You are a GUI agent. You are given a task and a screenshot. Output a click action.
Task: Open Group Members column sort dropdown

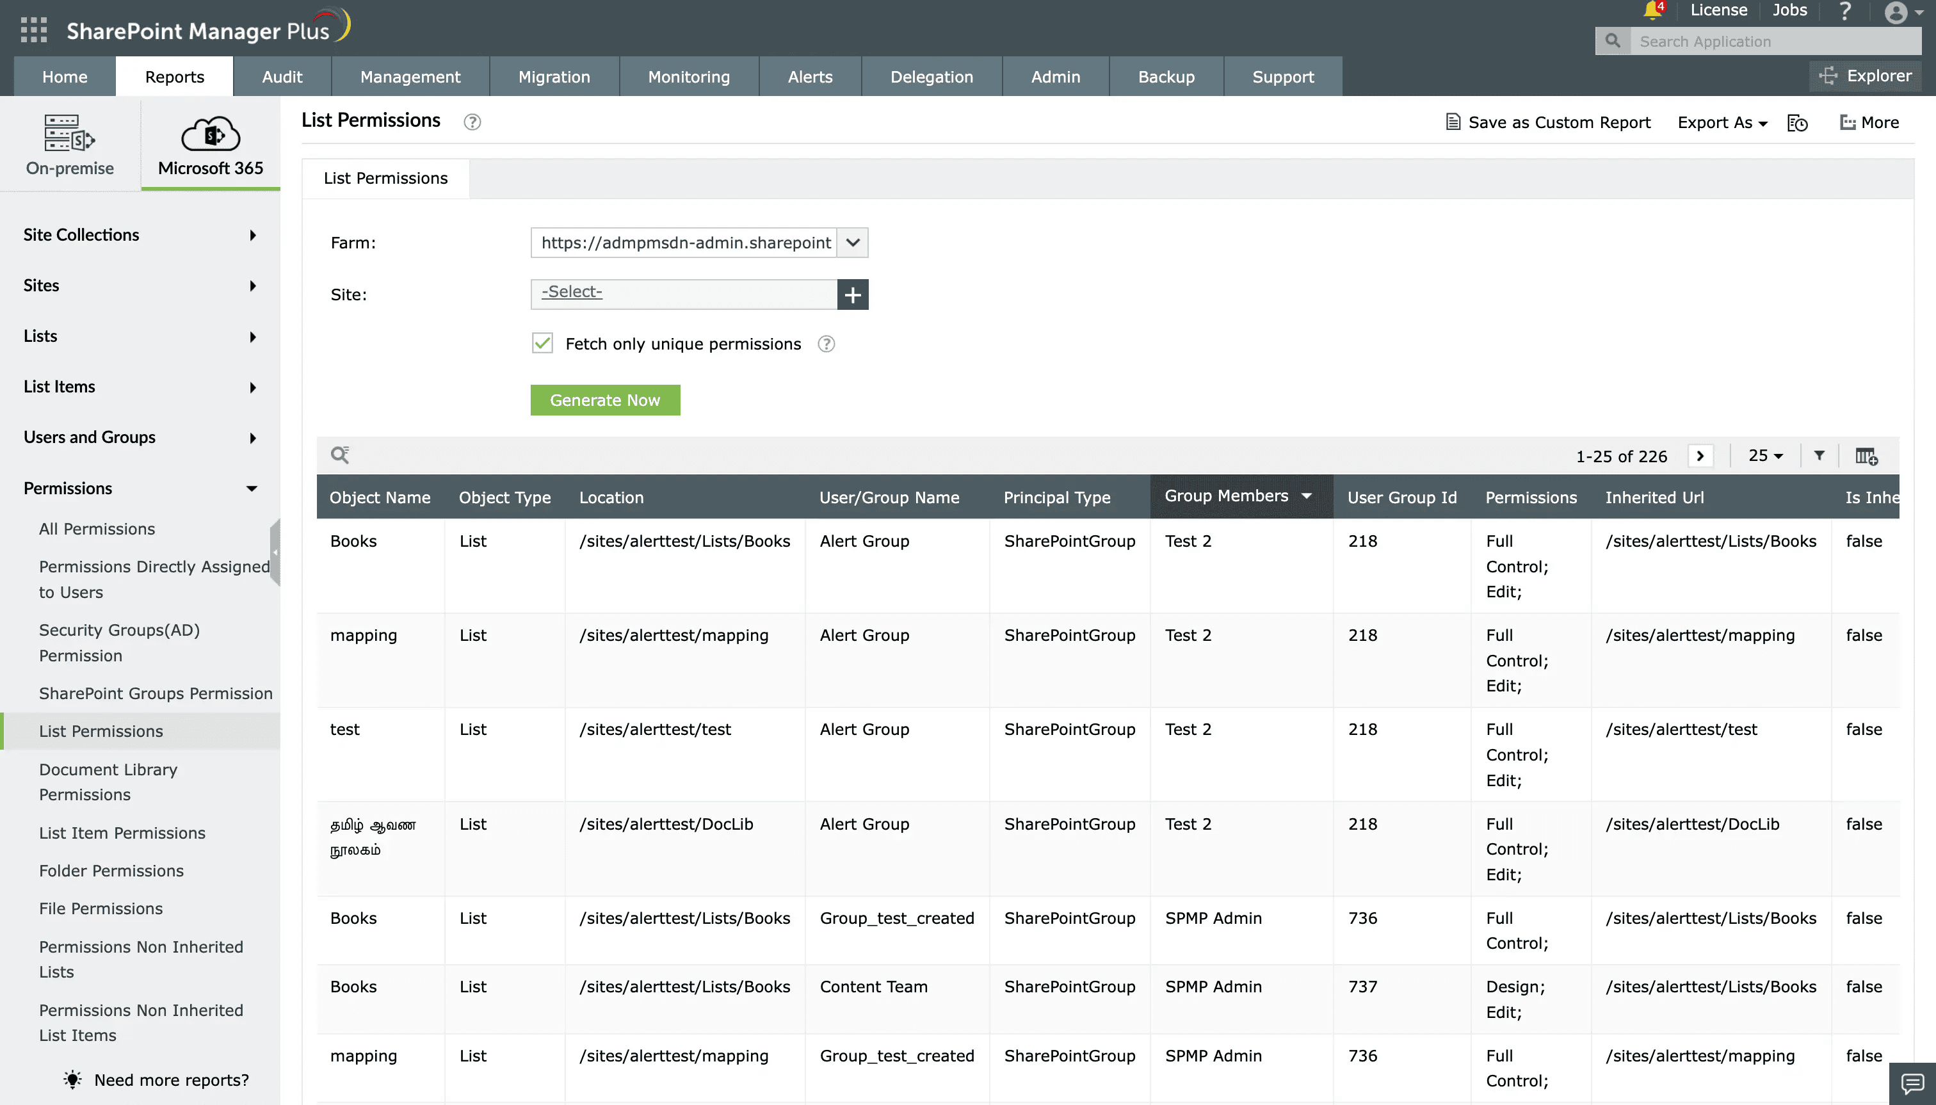[1306, 496]
